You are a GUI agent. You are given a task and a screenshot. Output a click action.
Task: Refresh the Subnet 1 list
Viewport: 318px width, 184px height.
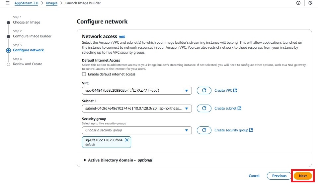coord(204,108)
